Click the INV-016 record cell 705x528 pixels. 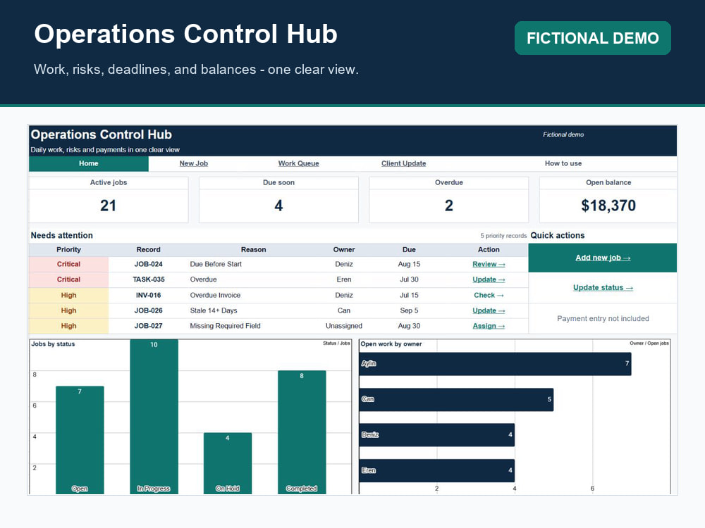tap(148, 295)
